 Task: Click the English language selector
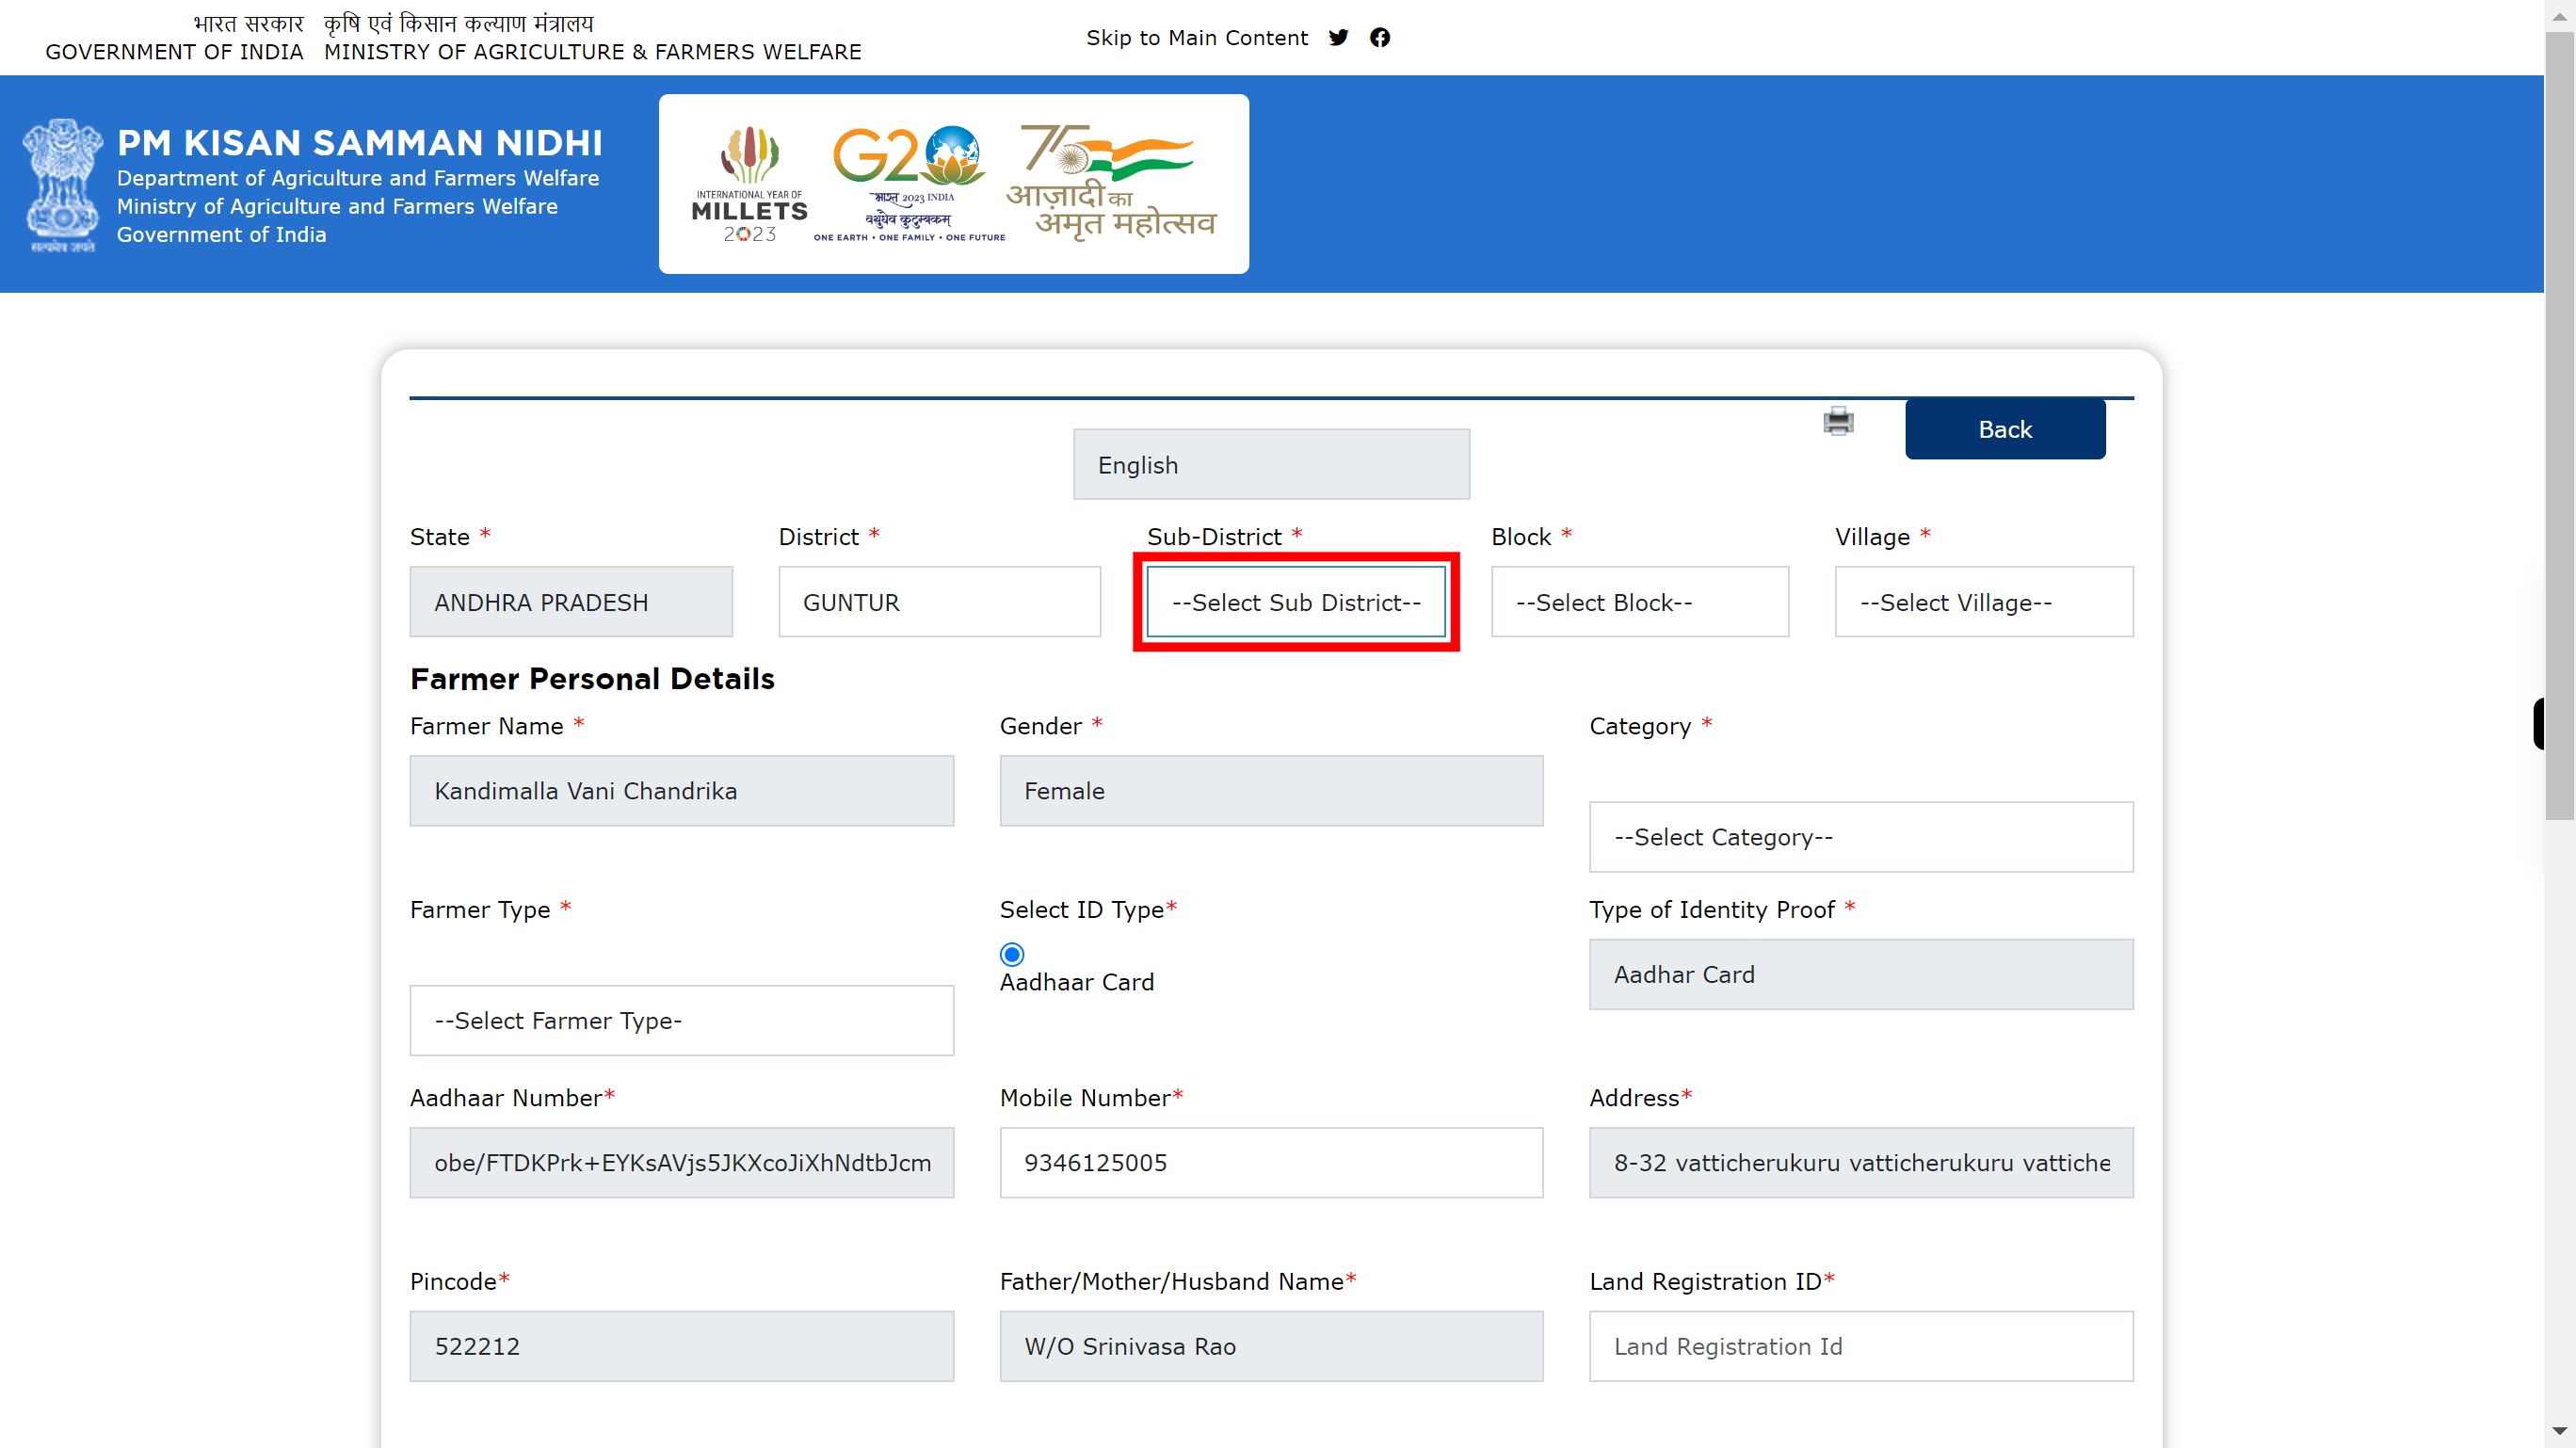pyautogui.click(x=1272, y=464)
